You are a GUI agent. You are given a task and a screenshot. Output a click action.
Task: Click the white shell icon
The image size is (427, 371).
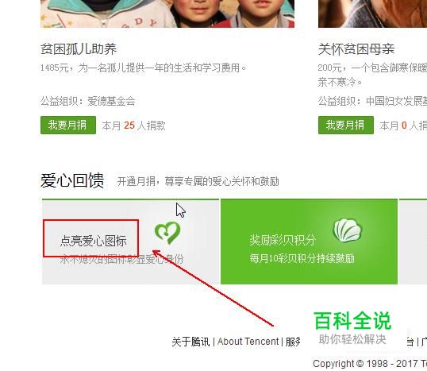point(347,230)
